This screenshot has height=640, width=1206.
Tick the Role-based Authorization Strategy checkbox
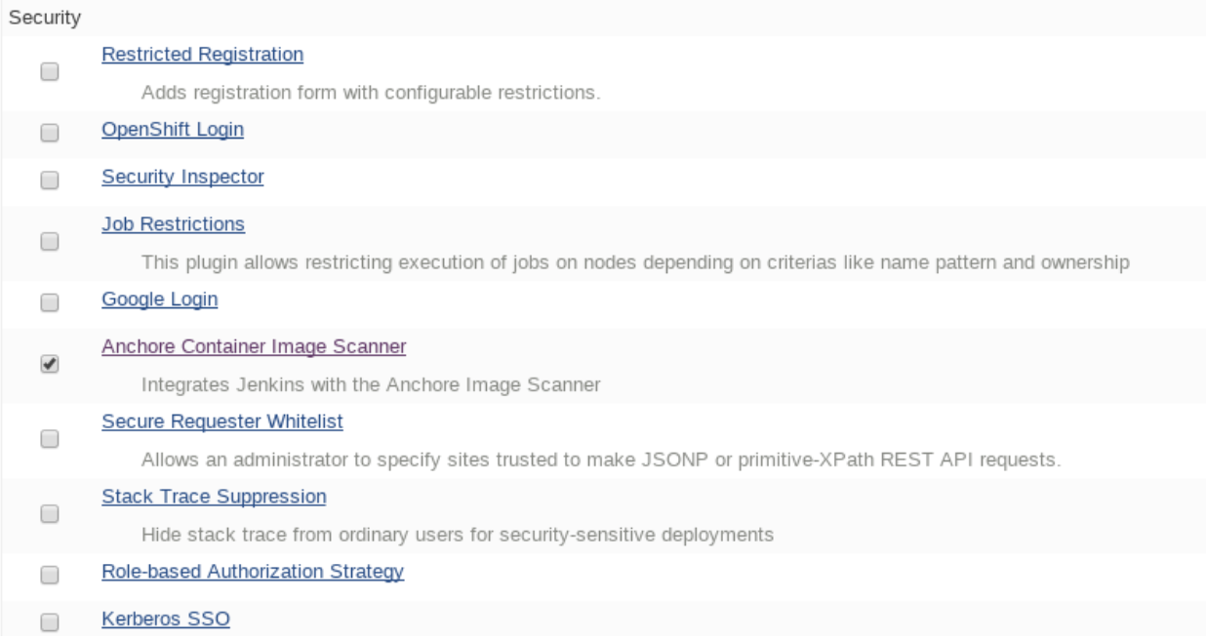coord(49,576)
